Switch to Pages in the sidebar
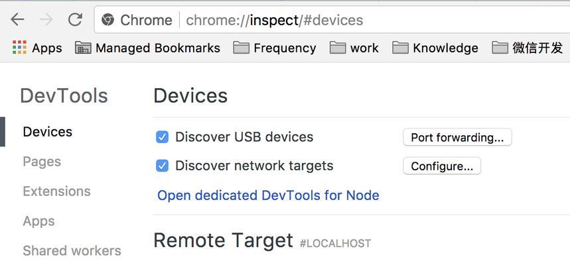Image resolution: width=570 pixels, height=265 pixels. point(42,162)
